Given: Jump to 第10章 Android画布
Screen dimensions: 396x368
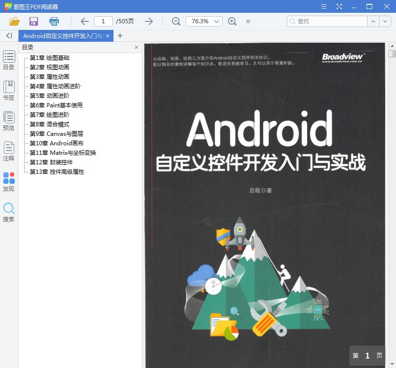Looking at the screenshot, I should 57,143.
